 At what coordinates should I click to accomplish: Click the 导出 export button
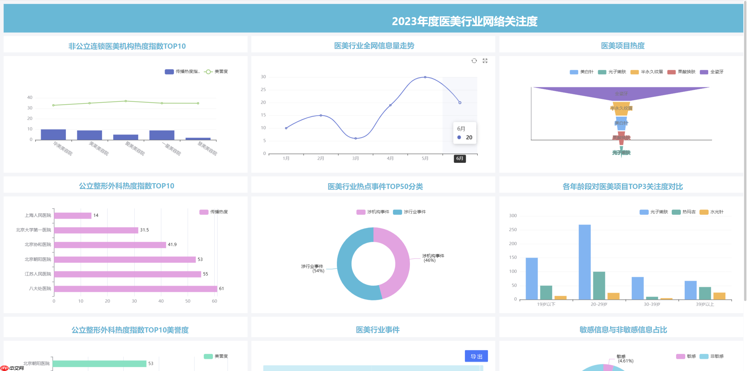[x=476, y=356]
